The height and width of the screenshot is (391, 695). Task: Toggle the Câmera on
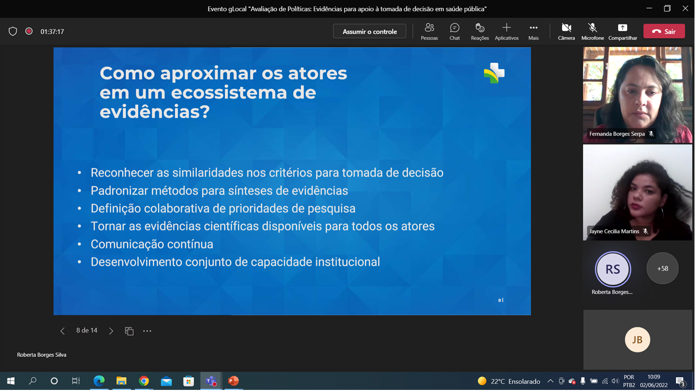click(x=566, y=31)
